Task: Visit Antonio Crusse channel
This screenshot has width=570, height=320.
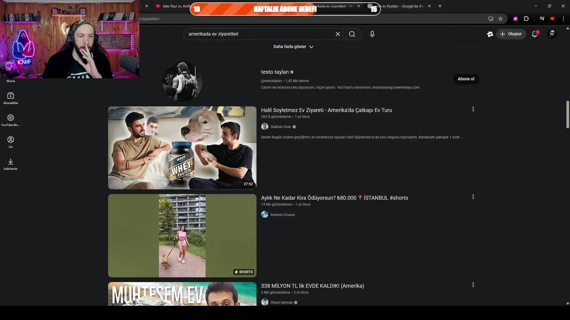Action: tap(282, 215)
